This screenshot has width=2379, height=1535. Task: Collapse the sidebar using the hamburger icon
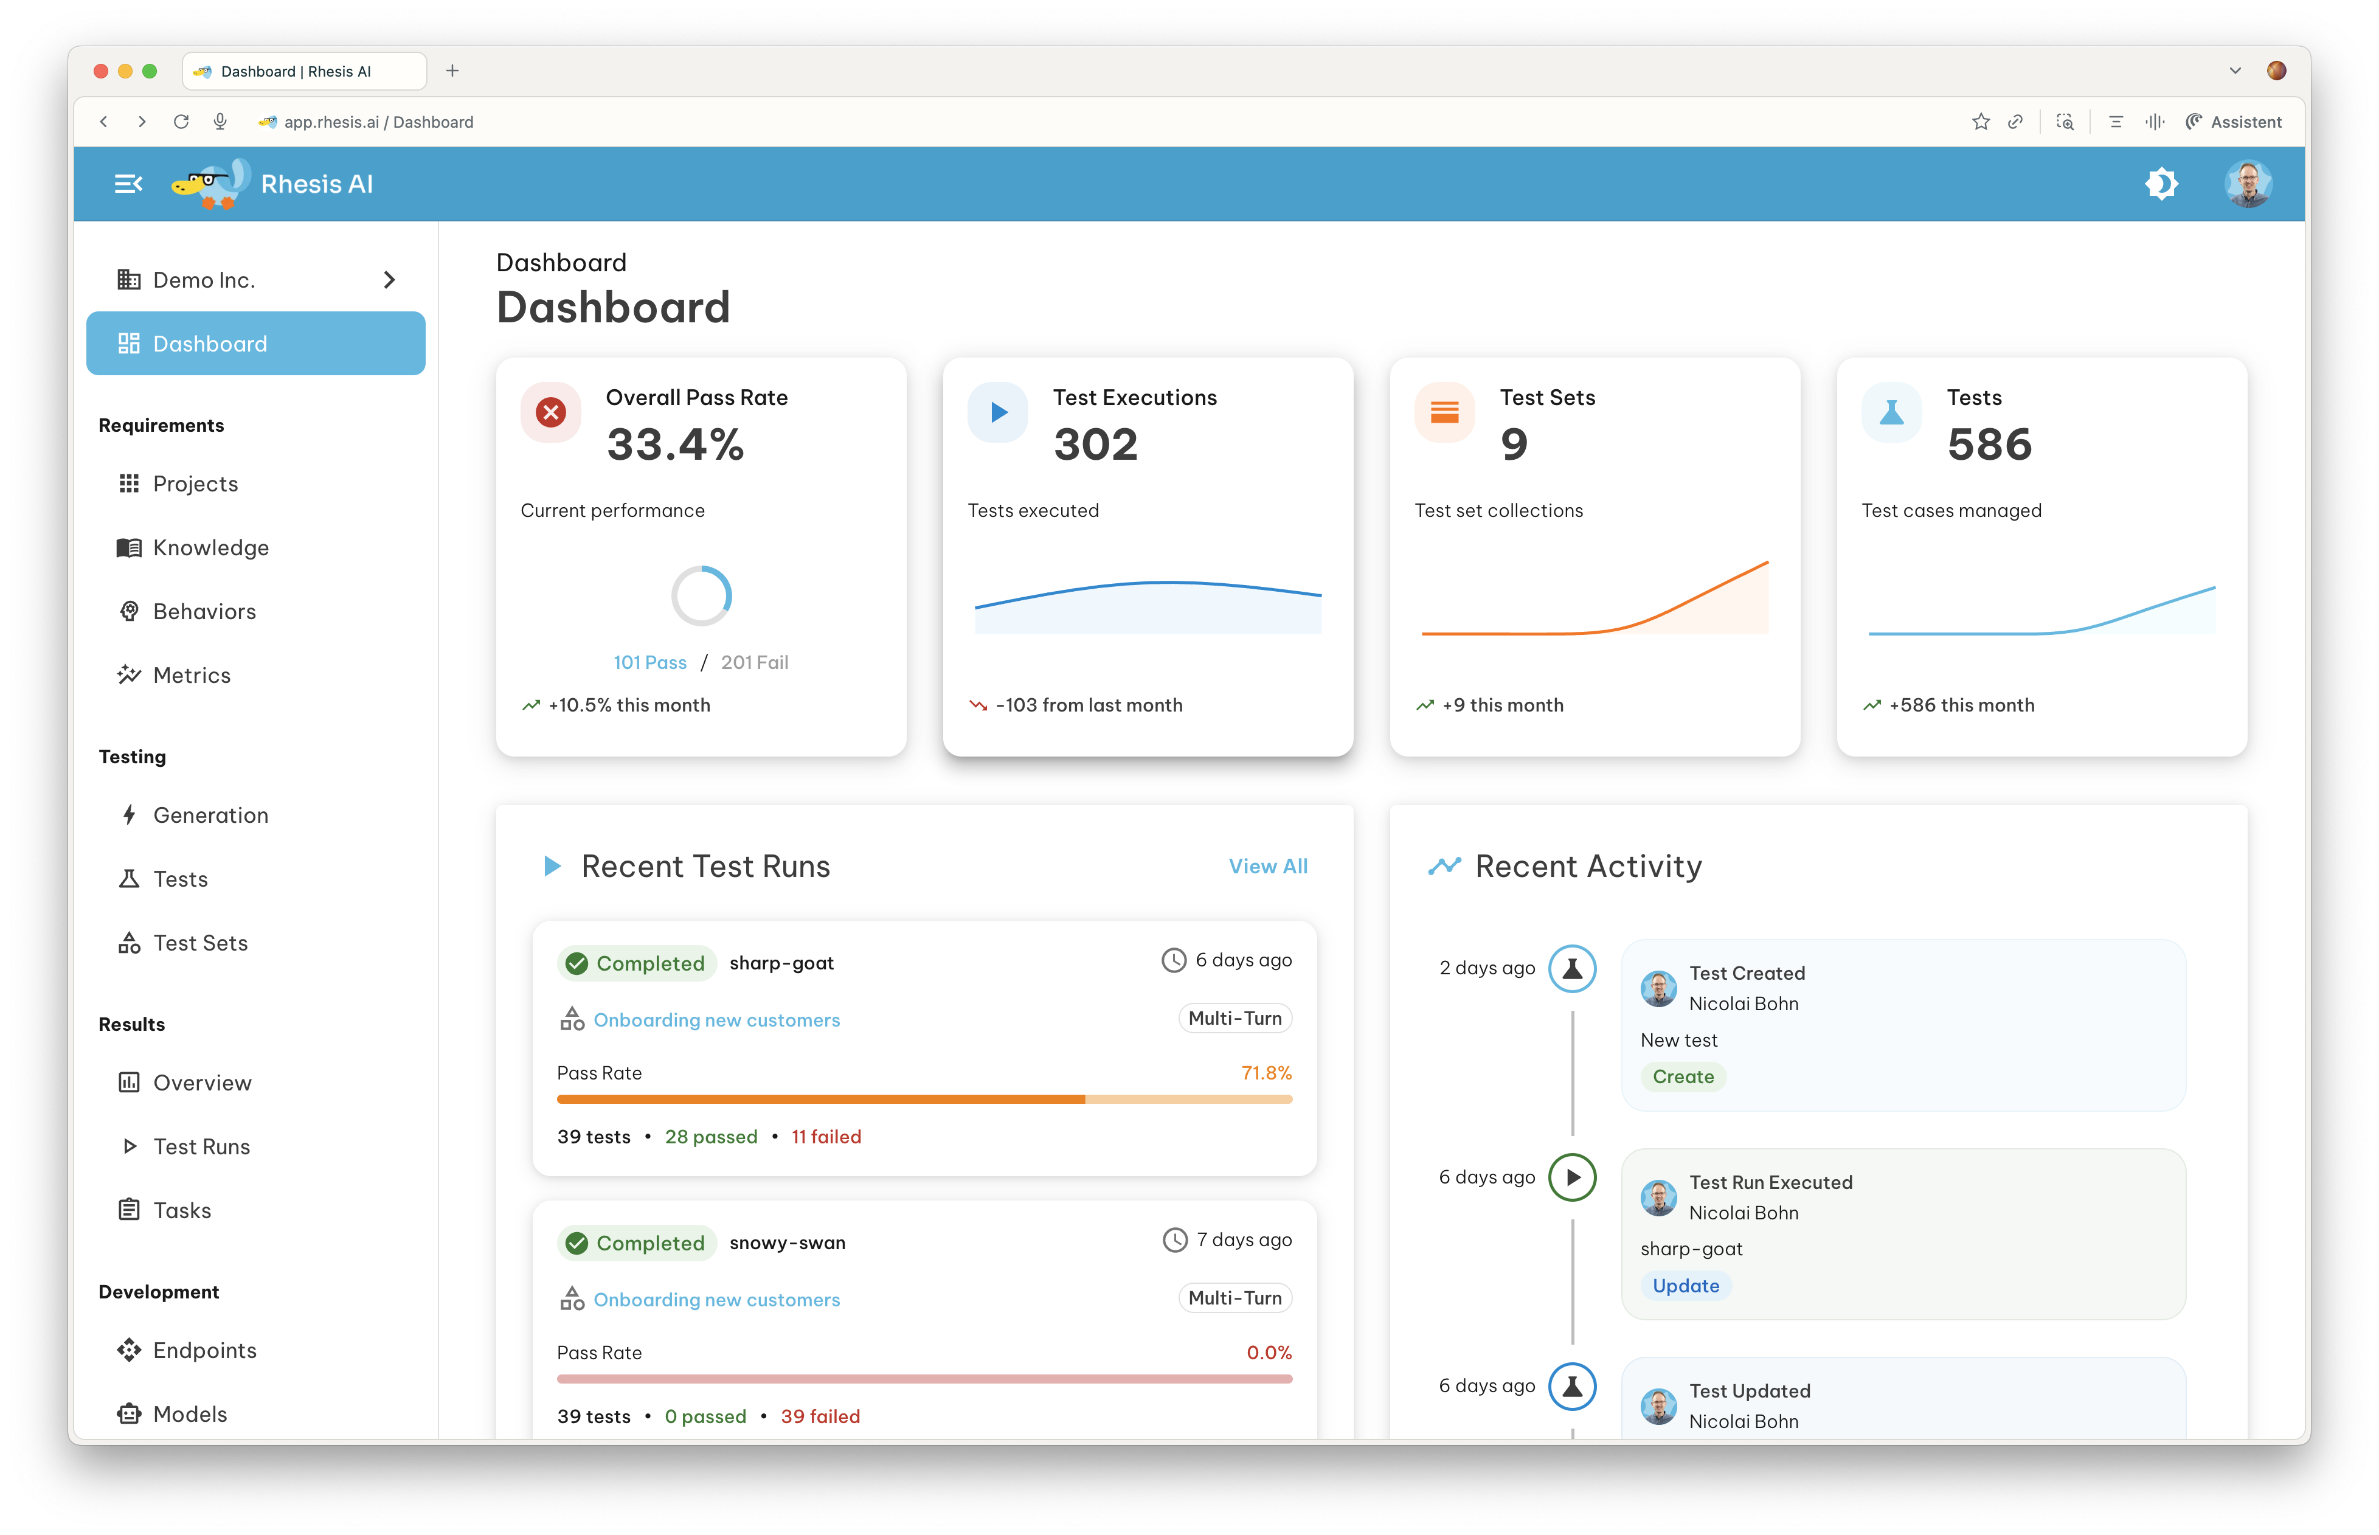[128, 184]
